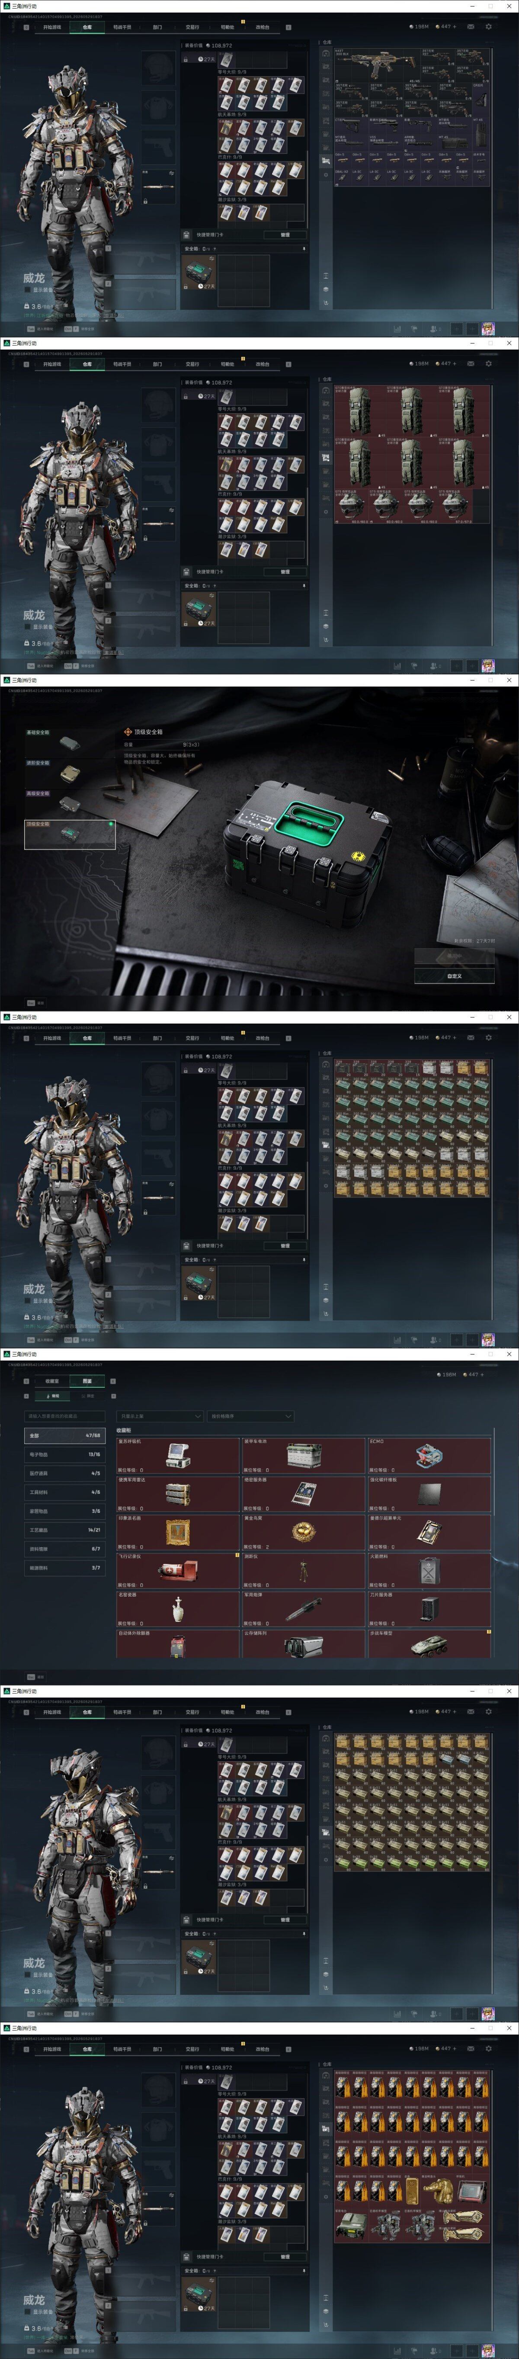Image resolution: width=519 pixels, height=2359 pixels.
Task: Select the 资料情报 6/7 category
Action: coord(64,1549)
